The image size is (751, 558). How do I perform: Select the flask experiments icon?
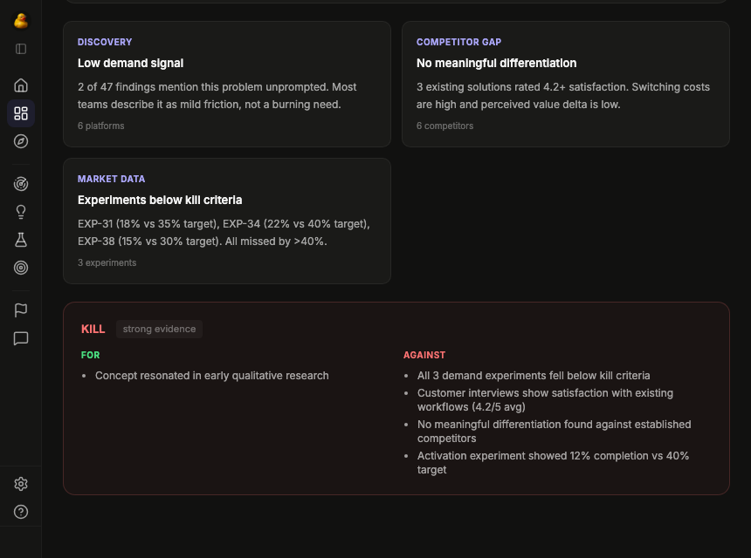(x=20, y=240)
